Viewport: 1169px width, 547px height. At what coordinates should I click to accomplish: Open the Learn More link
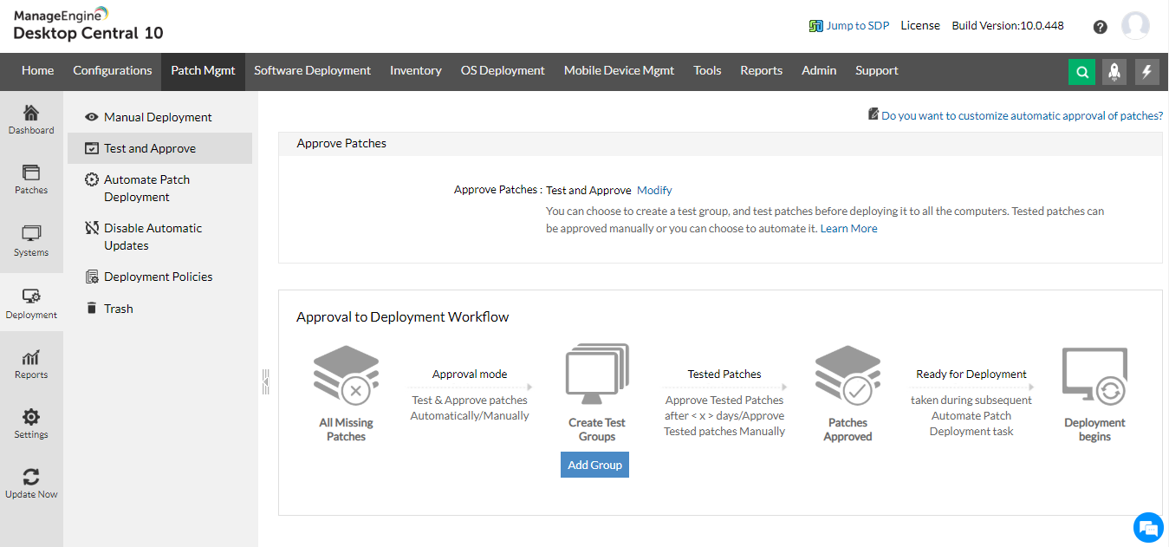click(848, 229)
